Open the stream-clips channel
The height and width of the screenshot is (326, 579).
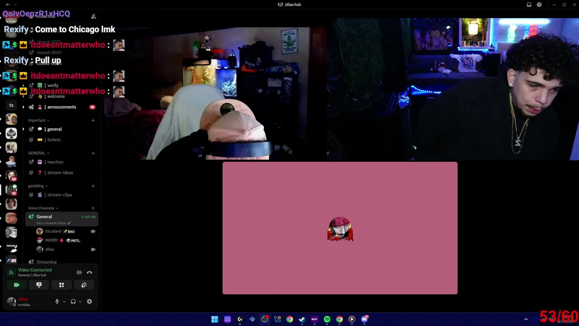tap(62, 195)
